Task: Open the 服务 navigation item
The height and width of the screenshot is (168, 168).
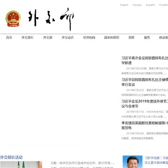Action: click(147, 37)
